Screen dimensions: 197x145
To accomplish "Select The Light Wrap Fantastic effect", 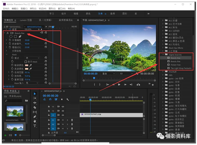I will [x=181, y=68].
